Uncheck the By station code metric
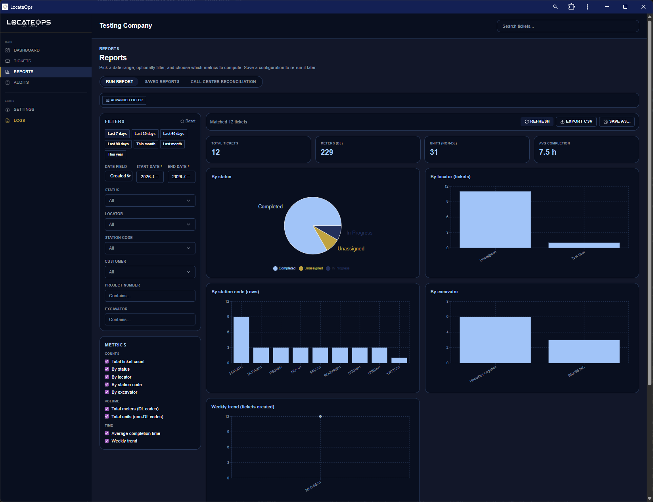The width and height of the screenshot is (653, 502). [107, 385]
